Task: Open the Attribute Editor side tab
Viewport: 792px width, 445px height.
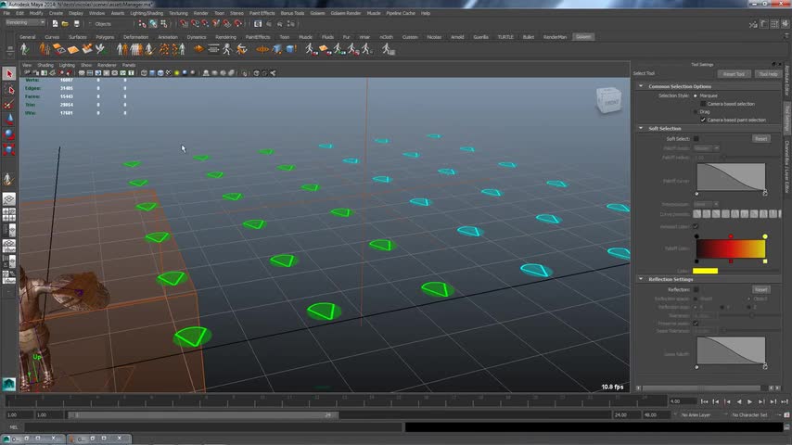Action: pos(787,82)
